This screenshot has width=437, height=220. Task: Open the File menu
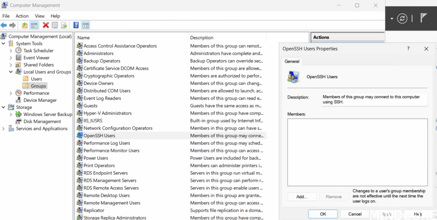6,16
